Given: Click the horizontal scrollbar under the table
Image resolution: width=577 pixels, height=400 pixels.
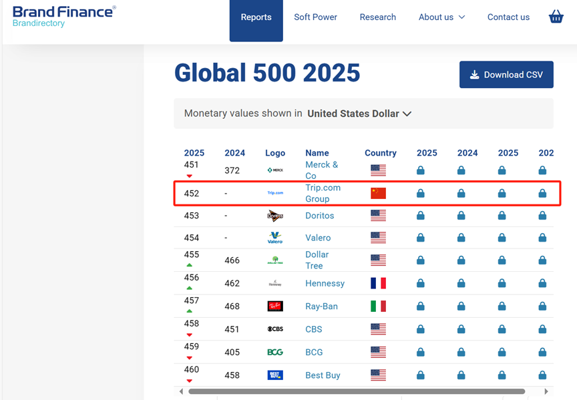Looking at the screenshot, I should pos(357,391).
